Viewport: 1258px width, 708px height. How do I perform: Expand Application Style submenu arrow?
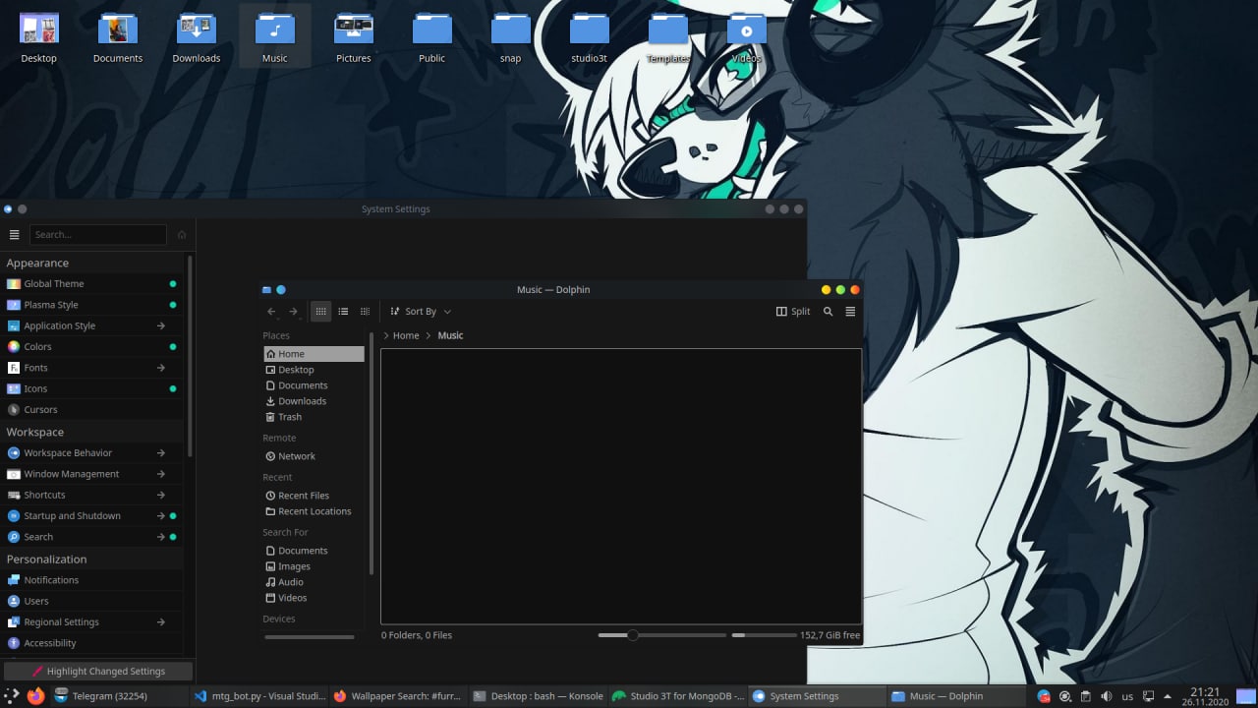[x=161, y=326]
